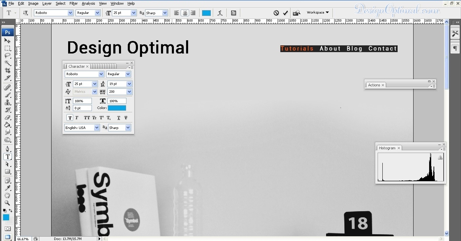Viewport: 461px width, 241px height.
Task: Right align text in options bar
Action: (193, 13)
